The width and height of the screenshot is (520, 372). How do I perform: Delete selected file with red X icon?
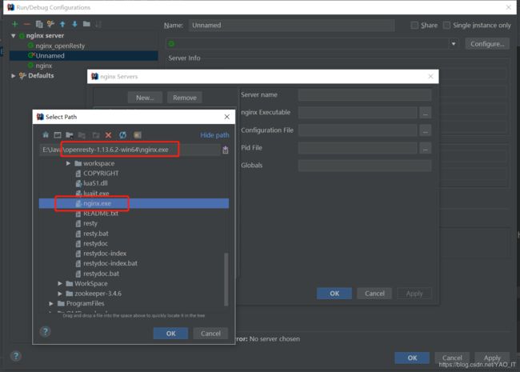pos(108,135)
